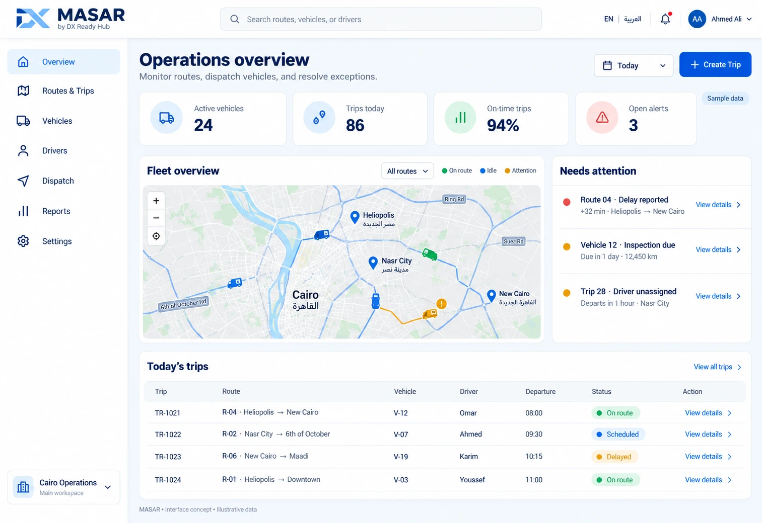
Task: Open the Overview sidebar item
Action: [x=63, y=62]
